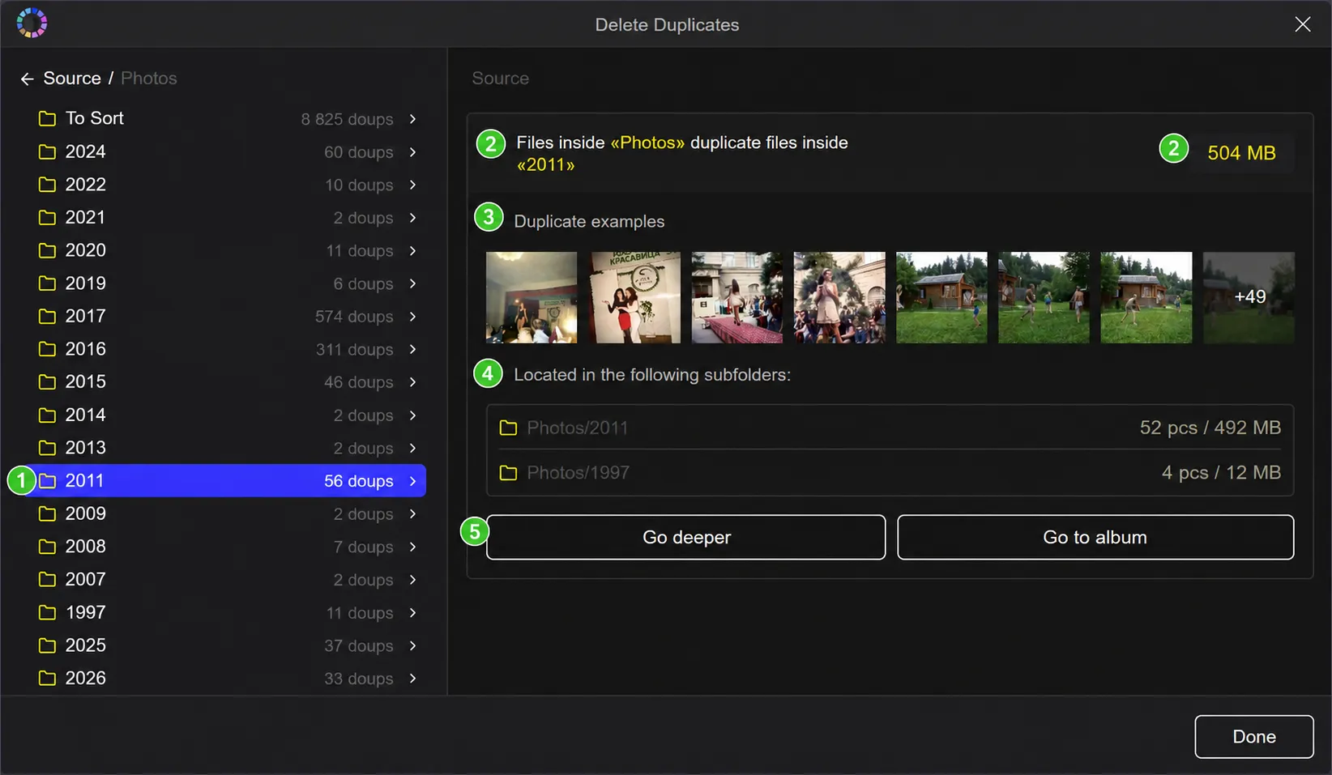The height and width of the screenshot is (775, 1332).
Task: Click the 52 pcs / 492 MB value
Action: click(1210, 428)
